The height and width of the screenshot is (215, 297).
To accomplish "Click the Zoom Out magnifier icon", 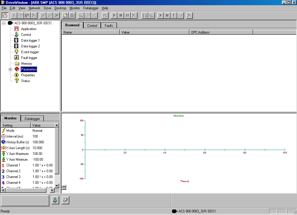I will pos(50,16).
